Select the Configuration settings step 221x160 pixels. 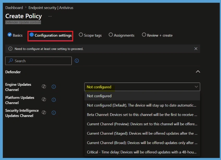(50, 35)
